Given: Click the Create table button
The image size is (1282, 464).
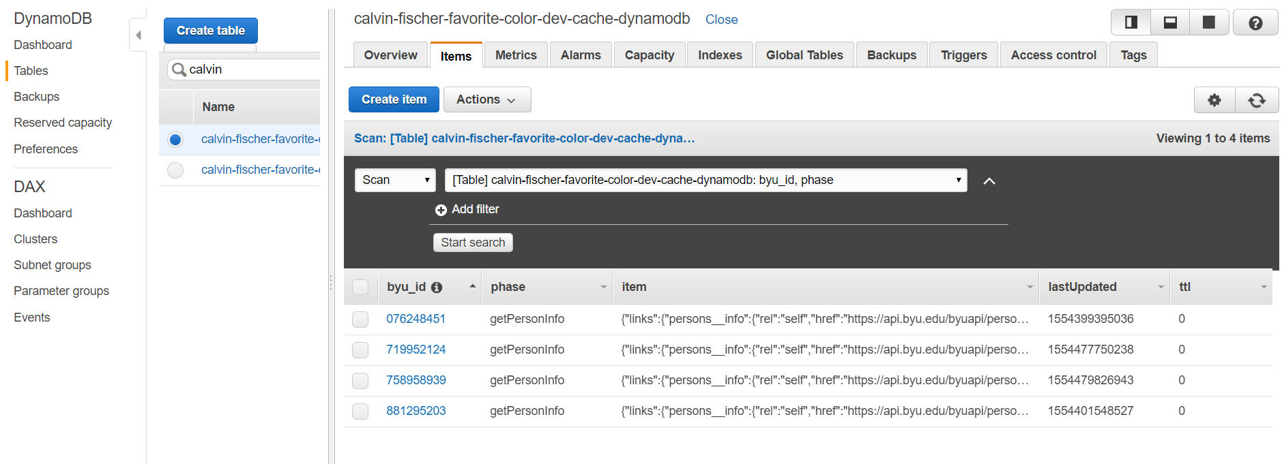Looking at the screenshot, I should coord(211,31).
